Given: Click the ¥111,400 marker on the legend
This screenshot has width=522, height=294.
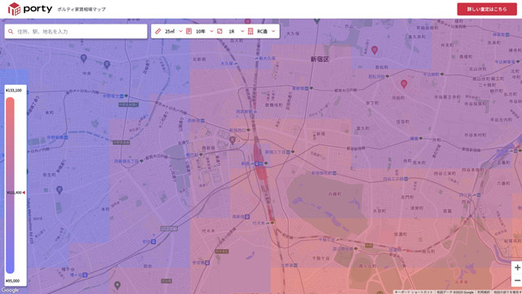Looking at the screenshot, I should [15, 193].
